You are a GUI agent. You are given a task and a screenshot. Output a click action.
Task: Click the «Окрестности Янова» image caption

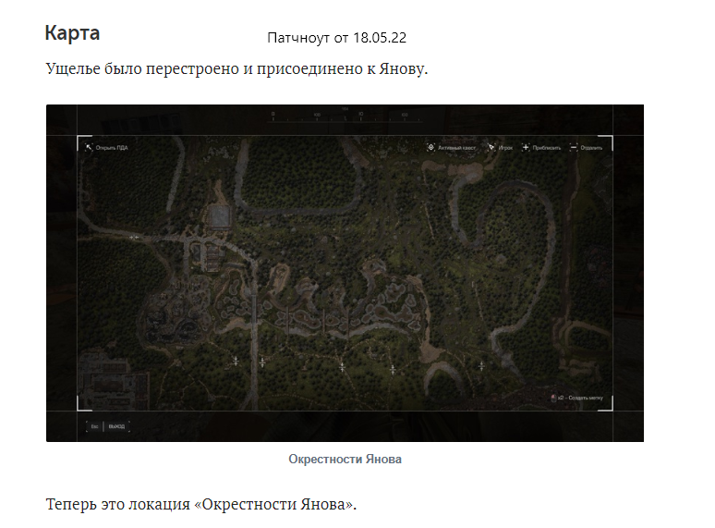coord(345,459)
